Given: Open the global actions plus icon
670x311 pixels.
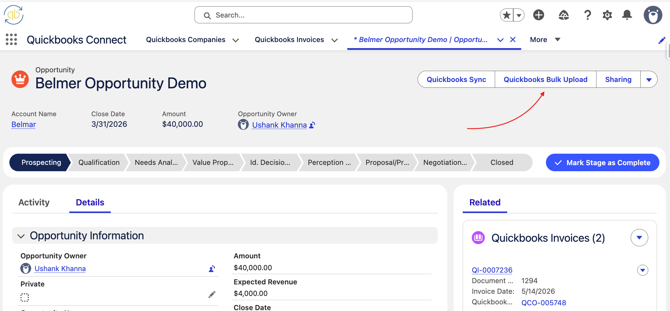Looking at the screenshot, I should click(x=539, y=15).
